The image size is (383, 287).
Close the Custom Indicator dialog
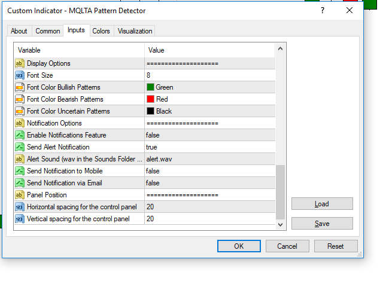tap(349, 10)
